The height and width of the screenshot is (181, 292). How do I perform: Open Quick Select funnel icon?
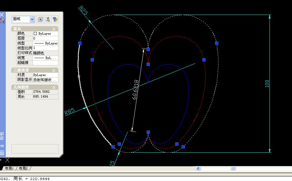(x=55, y=19)
